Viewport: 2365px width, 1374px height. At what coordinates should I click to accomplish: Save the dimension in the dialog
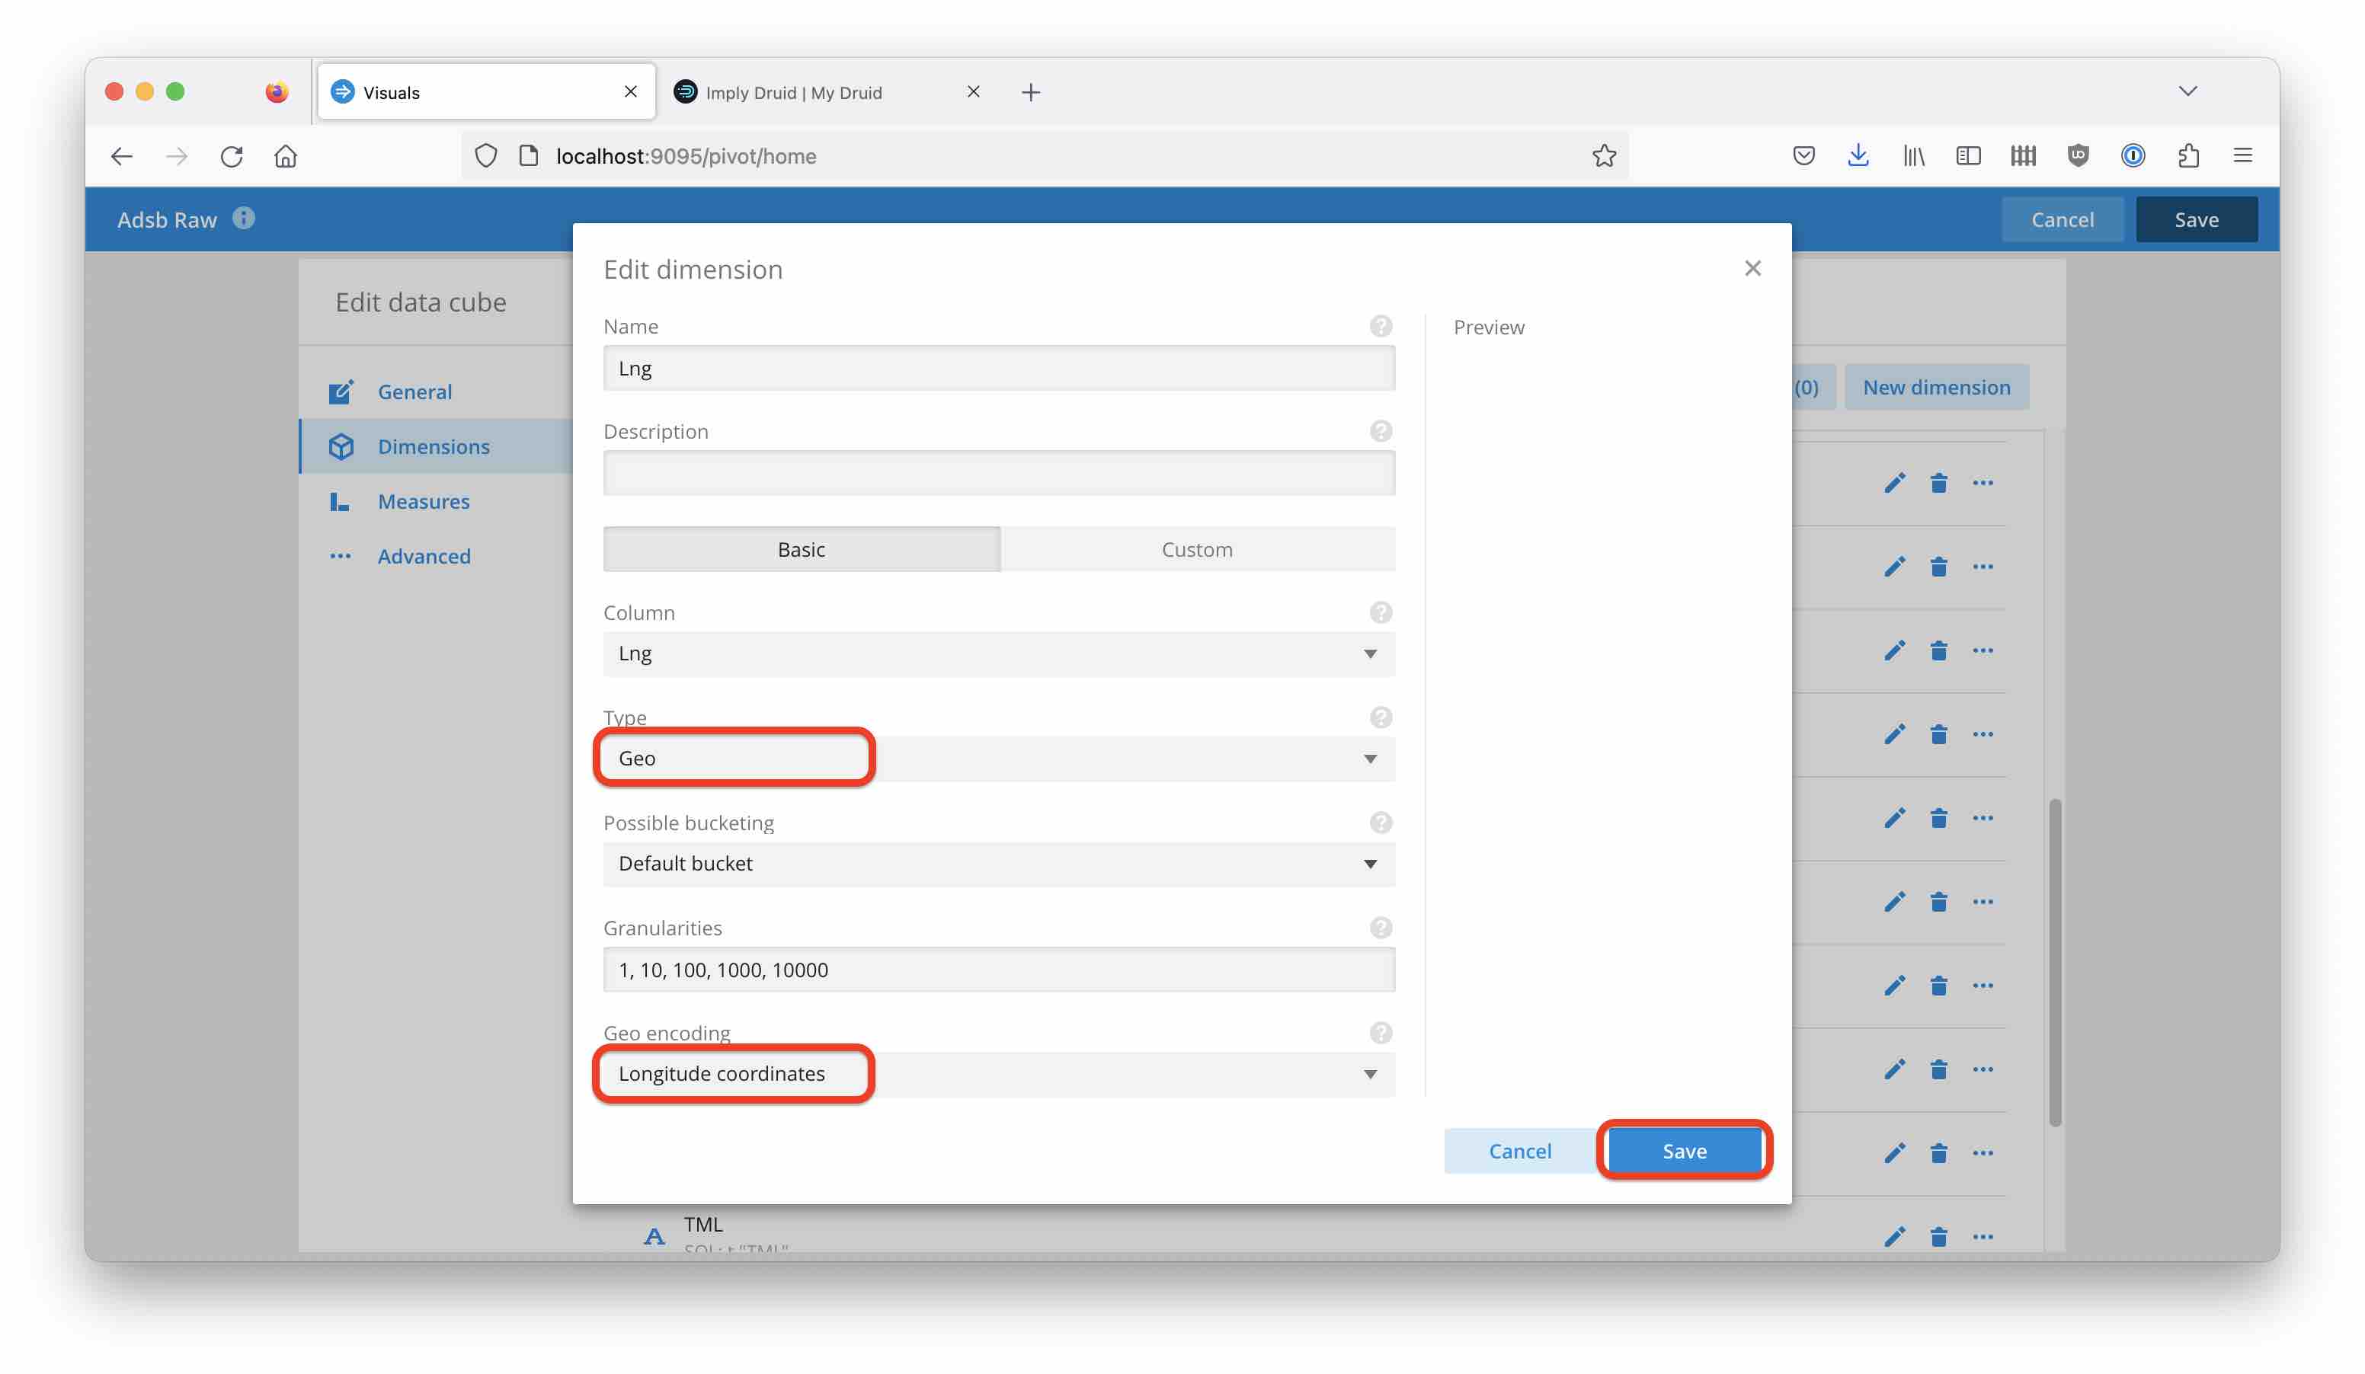(x=1684, y=1151)
